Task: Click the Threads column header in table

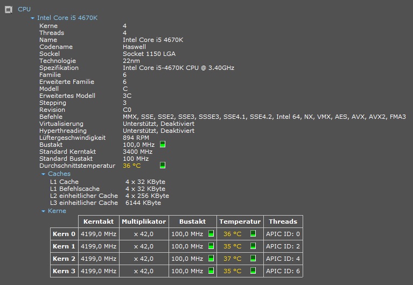Action: 283,222
